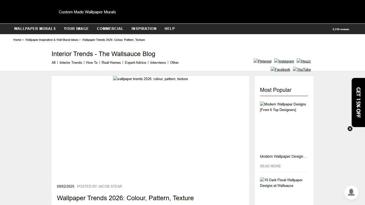Visit the Houzz profile icon

[304, 61]
